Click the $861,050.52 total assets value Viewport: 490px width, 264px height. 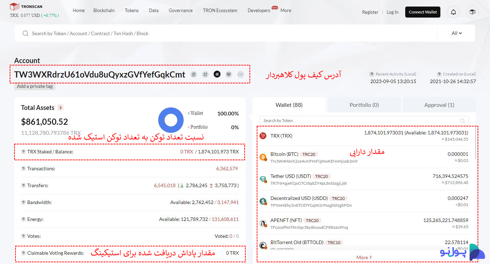[44, 122]
